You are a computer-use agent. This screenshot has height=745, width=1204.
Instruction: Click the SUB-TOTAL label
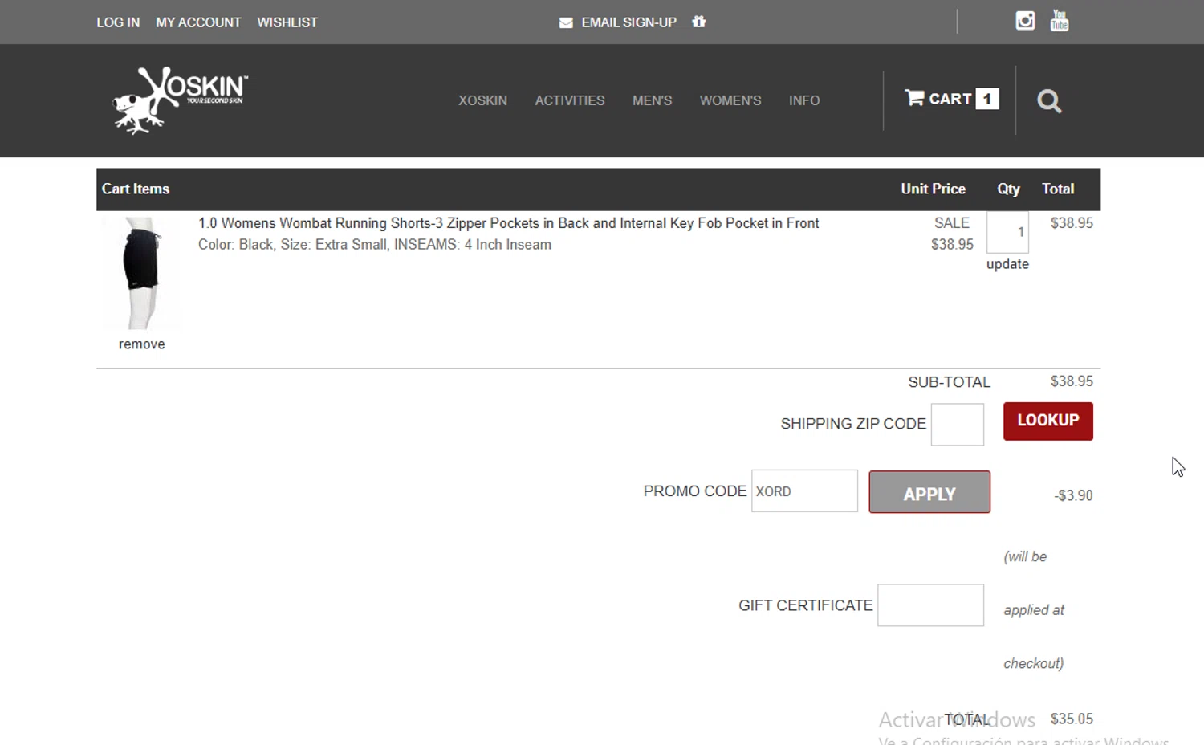(x=949, y=382)
